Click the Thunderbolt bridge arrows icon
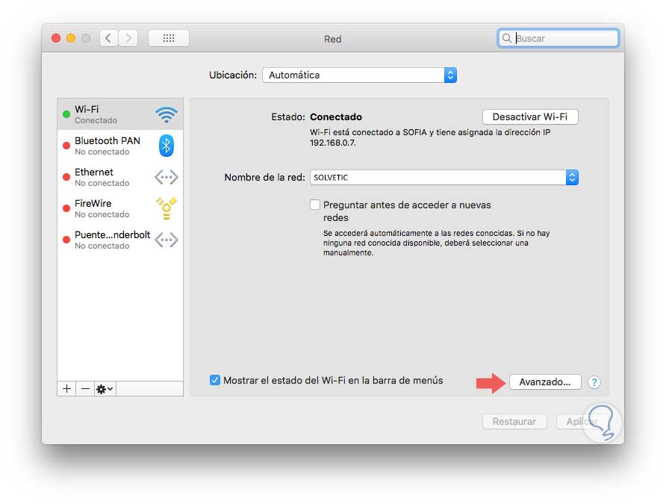Viewport: 666px width, 504px height. click(166, 240)
